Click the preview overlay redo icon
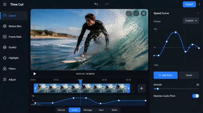This screenshot has width=203, height=113. pyautogui.click(x=136, y=14)
